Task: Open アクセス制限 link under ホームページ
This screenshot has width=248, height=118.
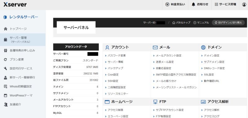Action: tap(115, 110)
